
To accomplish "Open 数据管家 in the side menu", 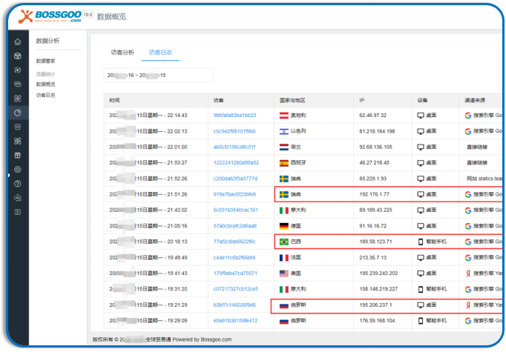I will [47, 61].
